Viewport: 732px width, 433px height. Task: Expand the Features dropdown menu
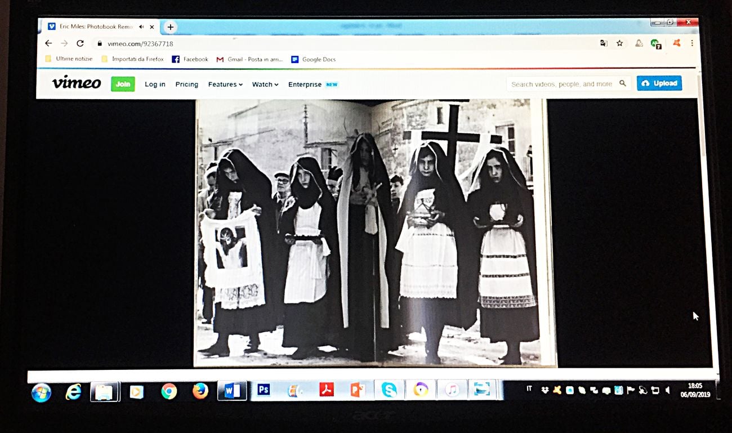(225, 84)
